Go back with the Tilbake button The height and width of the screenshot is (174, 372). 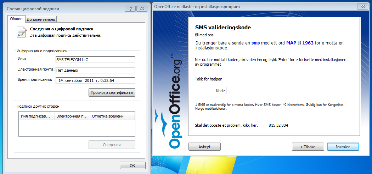click(308, 146)
